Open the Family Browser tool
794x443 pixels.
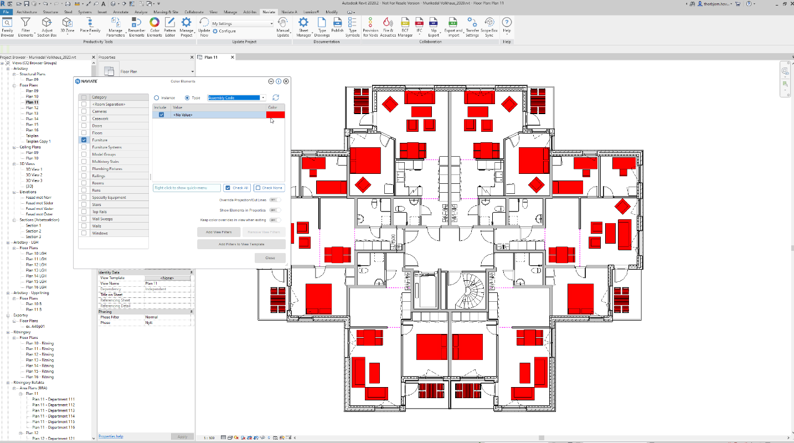7,26
